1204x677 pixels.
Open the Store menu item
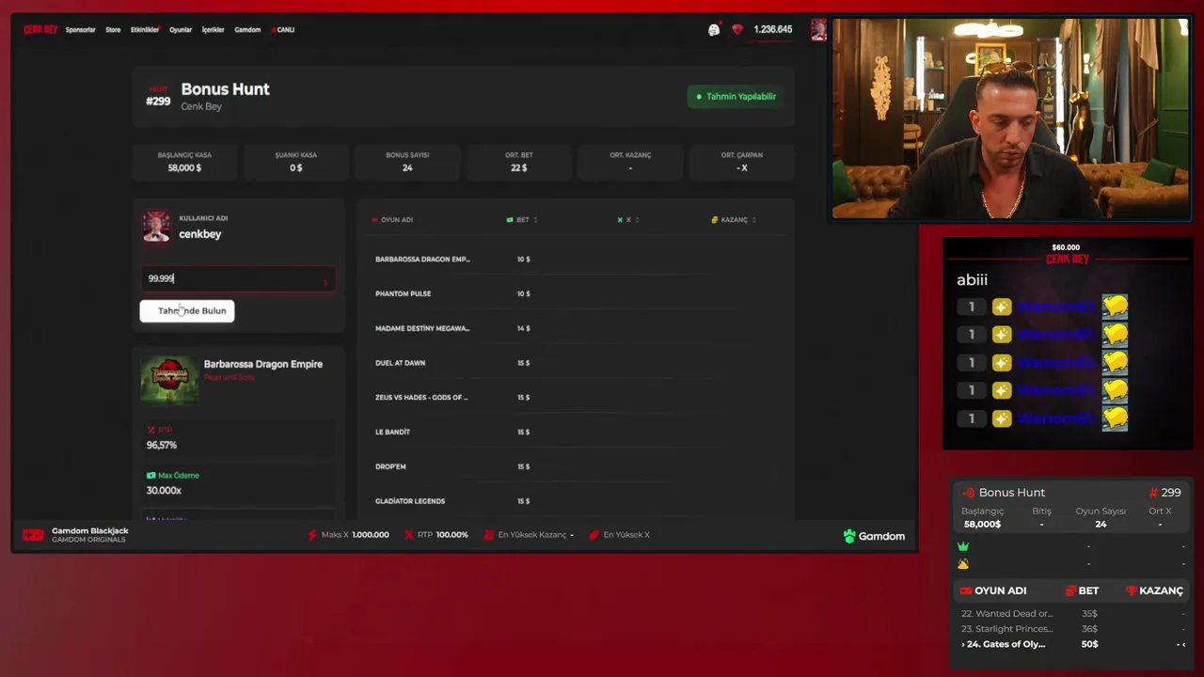113,30
